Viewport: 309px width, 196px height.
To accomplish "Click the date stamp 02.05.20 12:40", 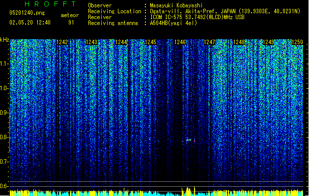I will 30,23.
